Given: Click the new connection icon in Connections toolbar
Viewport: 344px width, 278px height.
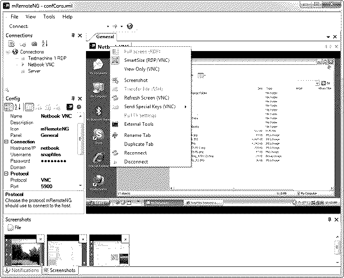Looking at the screenshot, I should (12, 44).
